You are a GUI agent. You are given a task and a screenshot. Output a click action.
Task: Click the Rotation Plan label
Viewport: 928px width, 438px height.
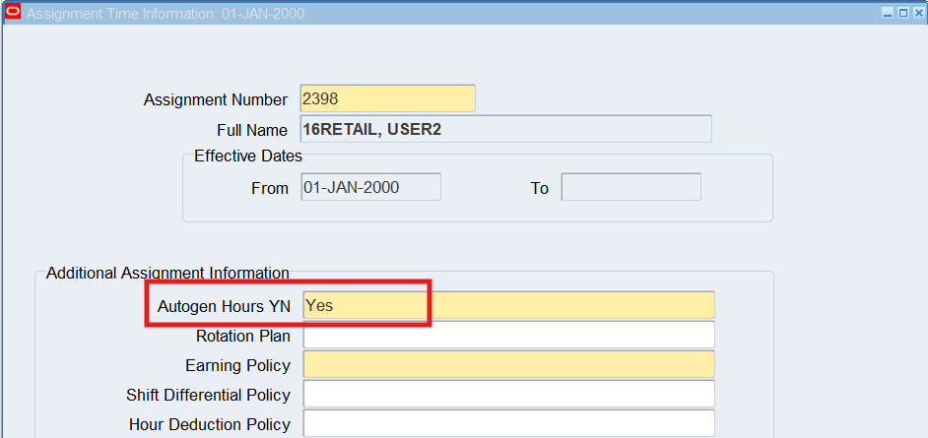click(x=242, y=336)
